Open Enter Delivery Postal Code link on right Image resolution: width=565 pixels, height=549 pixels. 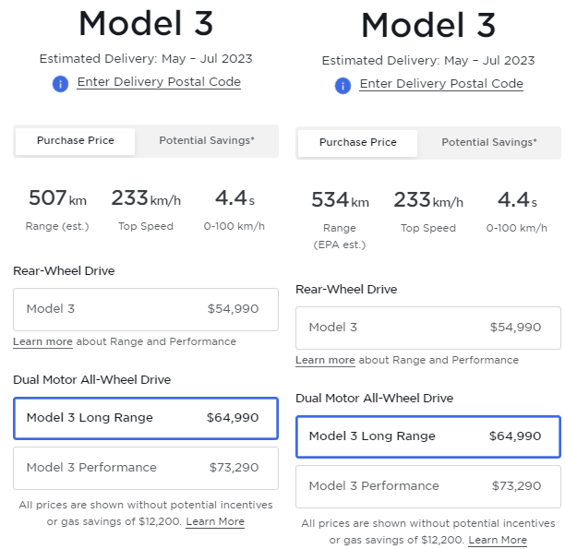pyautogui.click(x=441, y=84)
